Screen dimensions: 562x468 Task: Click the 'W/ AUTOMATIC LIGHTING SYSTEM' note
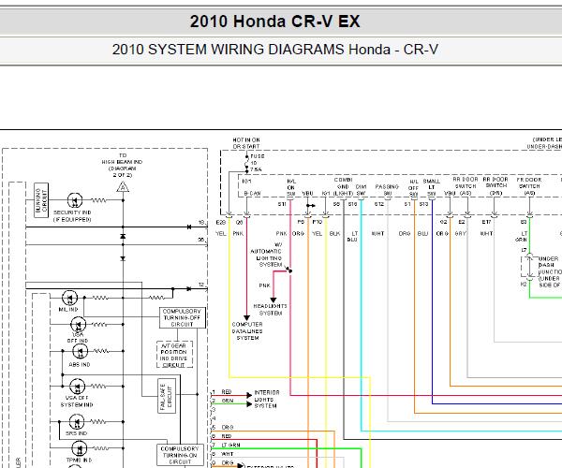(x=267, y=255)
